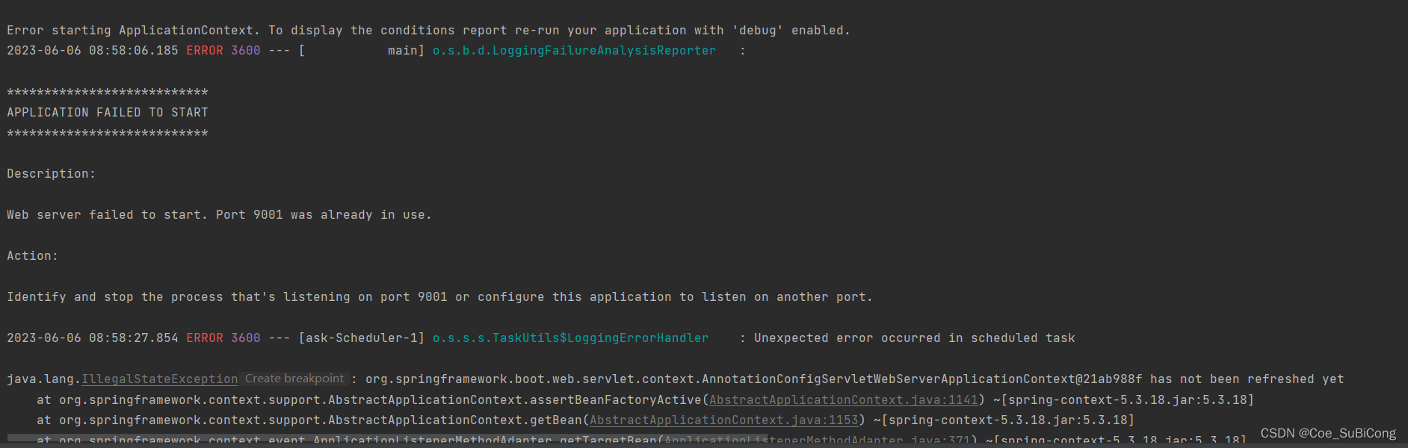
Task: Click the Create breakpoint hint
Action: [x=294, y=379]
